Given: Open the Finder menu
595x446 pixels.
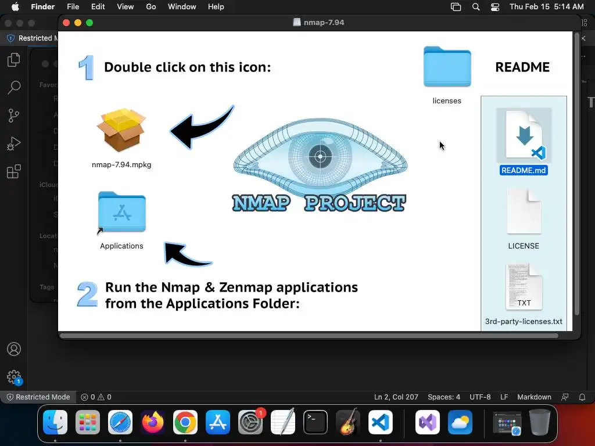Looking at the screenshot, I should [x=43, y=7].
